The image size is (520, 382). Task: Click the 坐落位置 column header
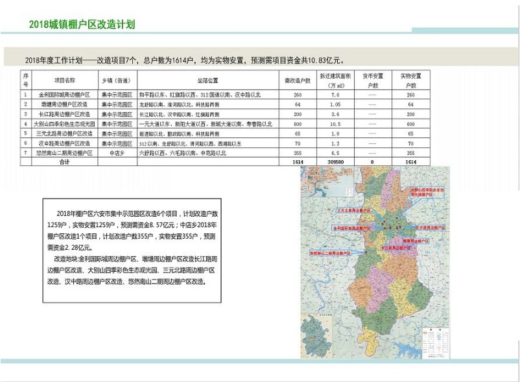tap(206, 80)
